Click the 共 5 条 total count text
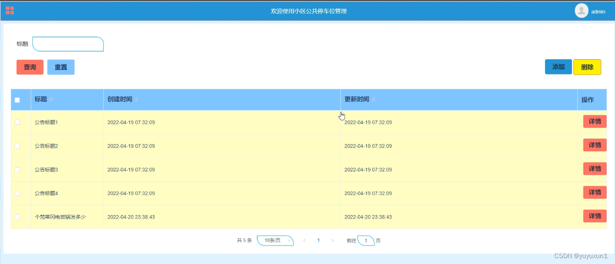The height and width of the screenshot is (264, 615). pos(244,240)
